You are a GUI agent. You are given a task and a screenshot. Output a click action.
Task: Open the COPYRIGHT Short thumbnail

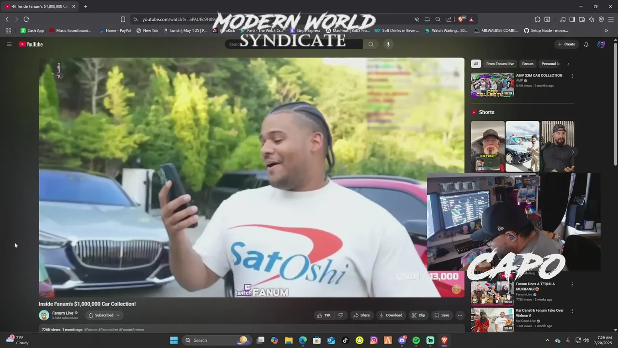tap(488, 146)
